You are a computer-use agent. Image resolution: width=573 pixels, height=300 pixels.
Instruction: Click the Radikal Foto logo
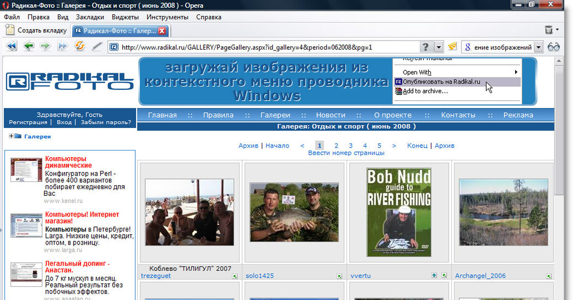coord(70,82)
